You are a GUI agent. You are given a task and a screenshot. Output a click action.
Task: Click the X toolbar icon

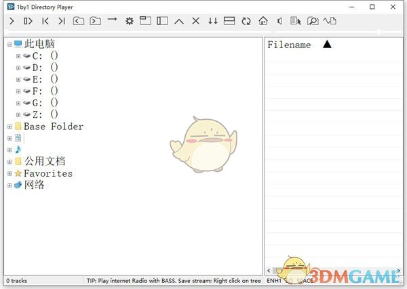click(x=196, y=21)
